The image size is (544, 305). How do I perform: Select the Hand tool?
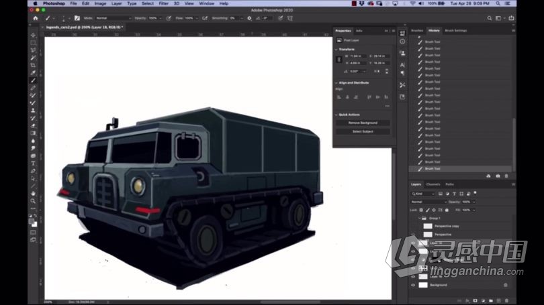click(33, 193)
